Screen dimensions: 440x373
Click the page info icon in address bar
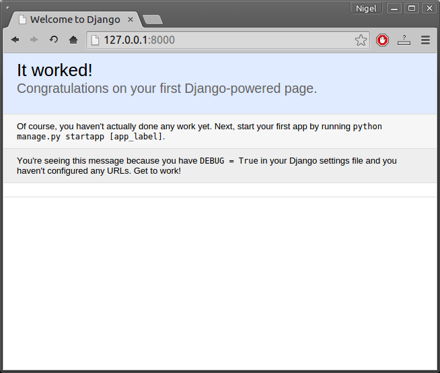tap(95, 40)
